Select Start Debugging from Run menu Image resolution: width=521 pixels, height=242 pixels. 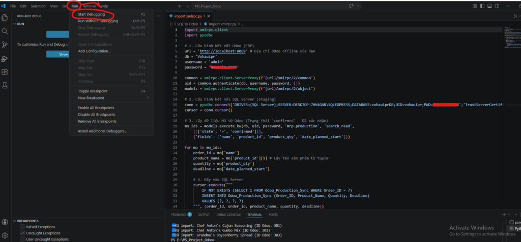point(92,14)
